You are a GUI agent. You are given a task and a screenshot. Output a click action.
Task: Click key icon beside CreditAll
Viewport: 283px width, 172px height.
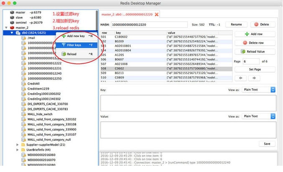coord(24,84)
